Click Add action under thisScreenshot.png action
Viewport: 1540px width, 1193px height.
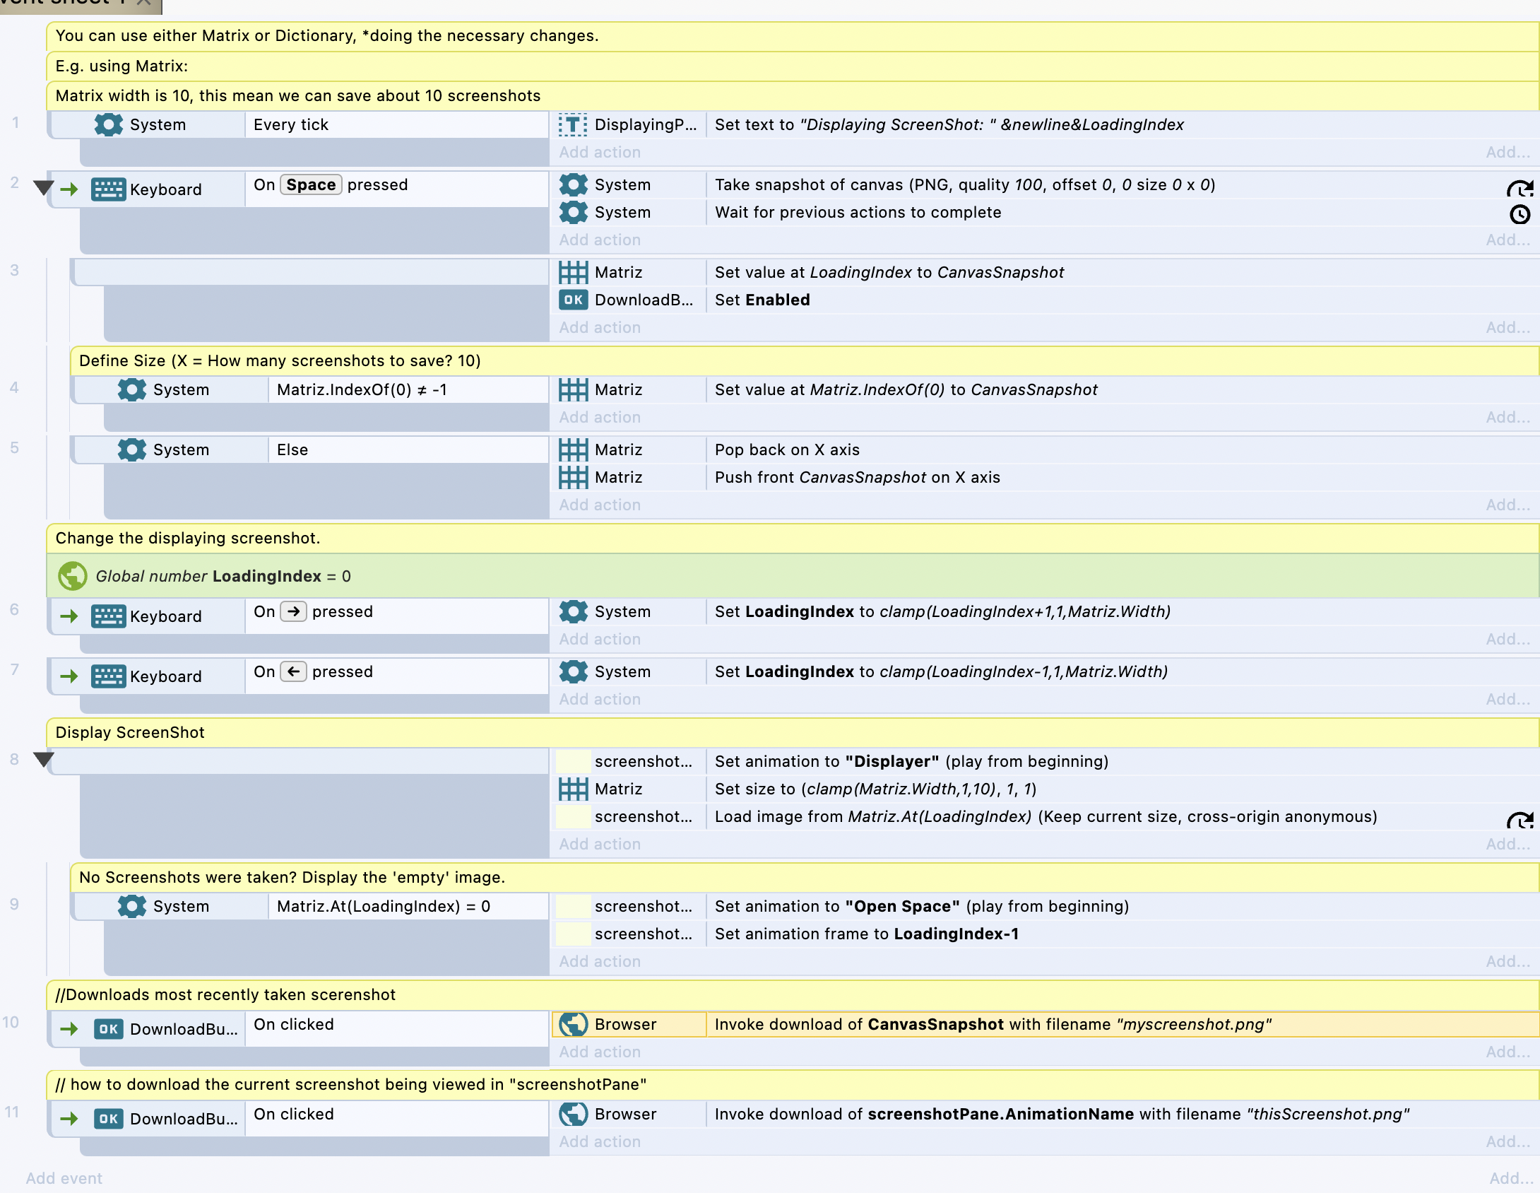(600, 1141)
